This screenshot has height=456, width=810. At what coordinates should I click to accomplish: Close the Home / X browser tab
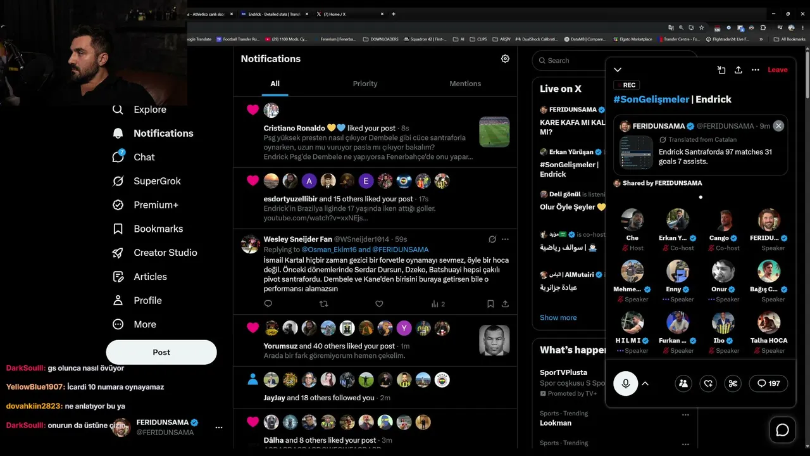(x=382, y=14)
